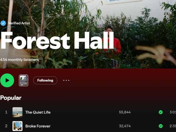Click track number 1 in Popular list

click(6, 112)
